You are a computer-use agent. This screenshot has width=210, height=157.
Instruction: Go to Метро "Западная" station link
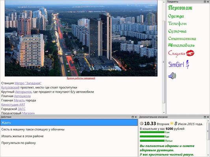click(x=28, y=83)
